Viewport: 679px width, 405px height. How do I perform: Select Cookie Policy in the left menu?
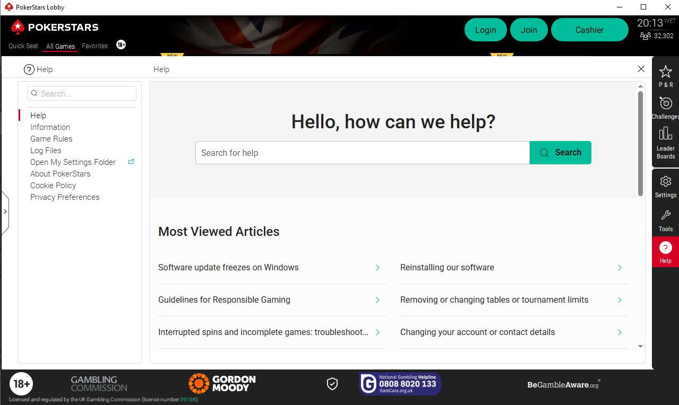click(53, 186)
